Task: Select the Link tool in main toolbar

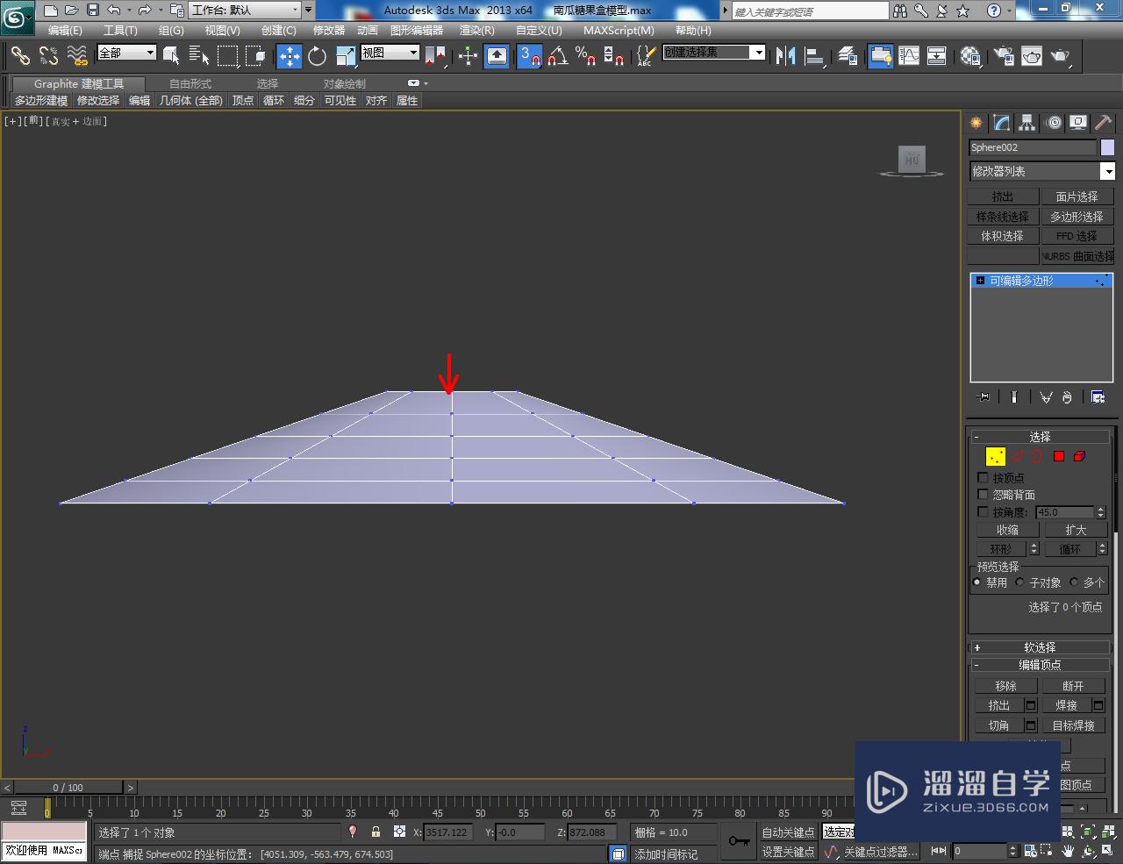Action: pos(20,56)
